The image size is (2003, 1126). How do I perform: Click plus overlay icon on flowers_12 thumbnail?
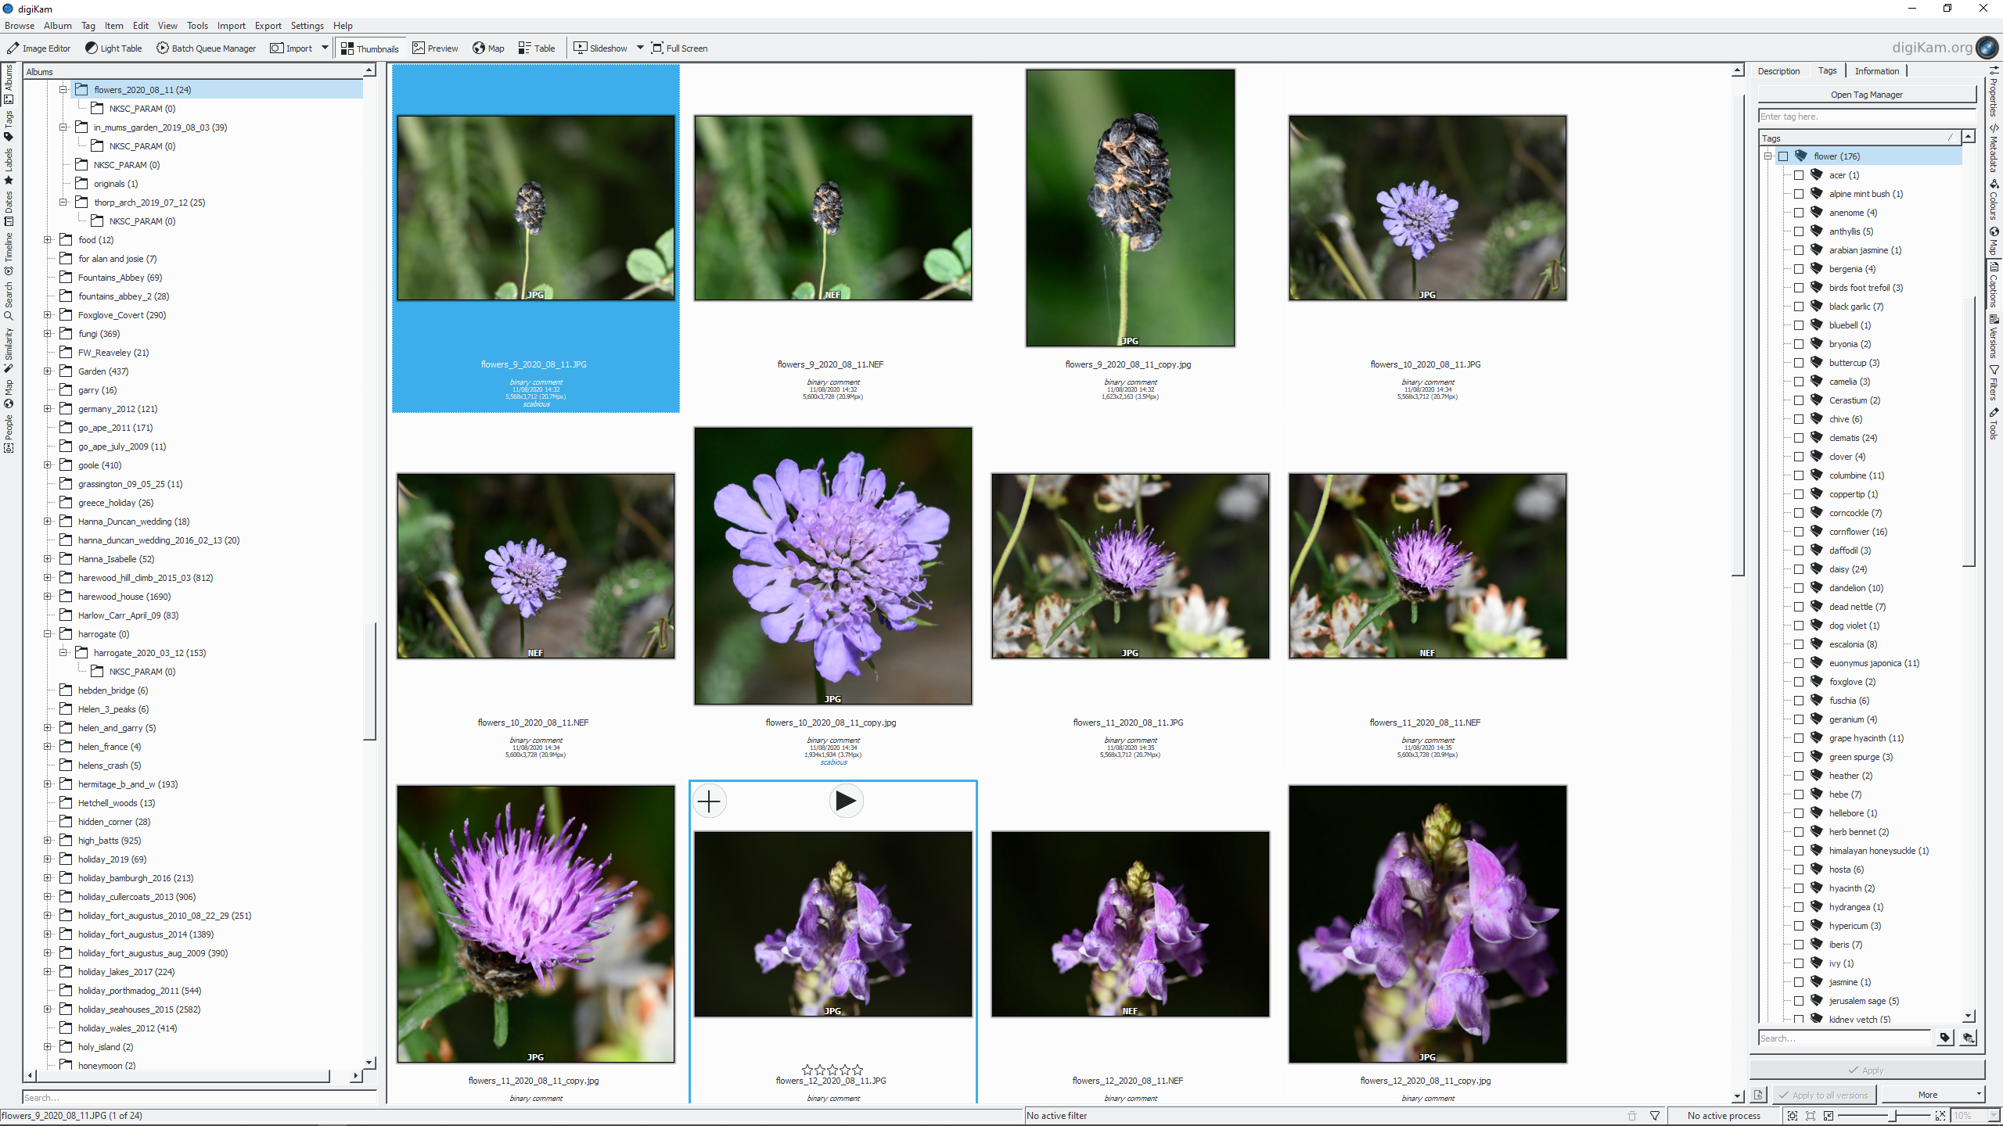[709, 801]
